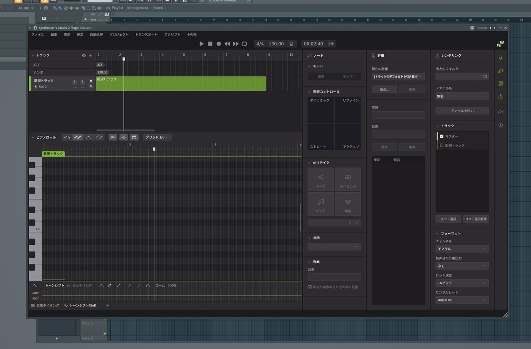Open the サンプルレート 44100 Hz dropdown
The width and height of the screenshot is (531, 349).
462,300
